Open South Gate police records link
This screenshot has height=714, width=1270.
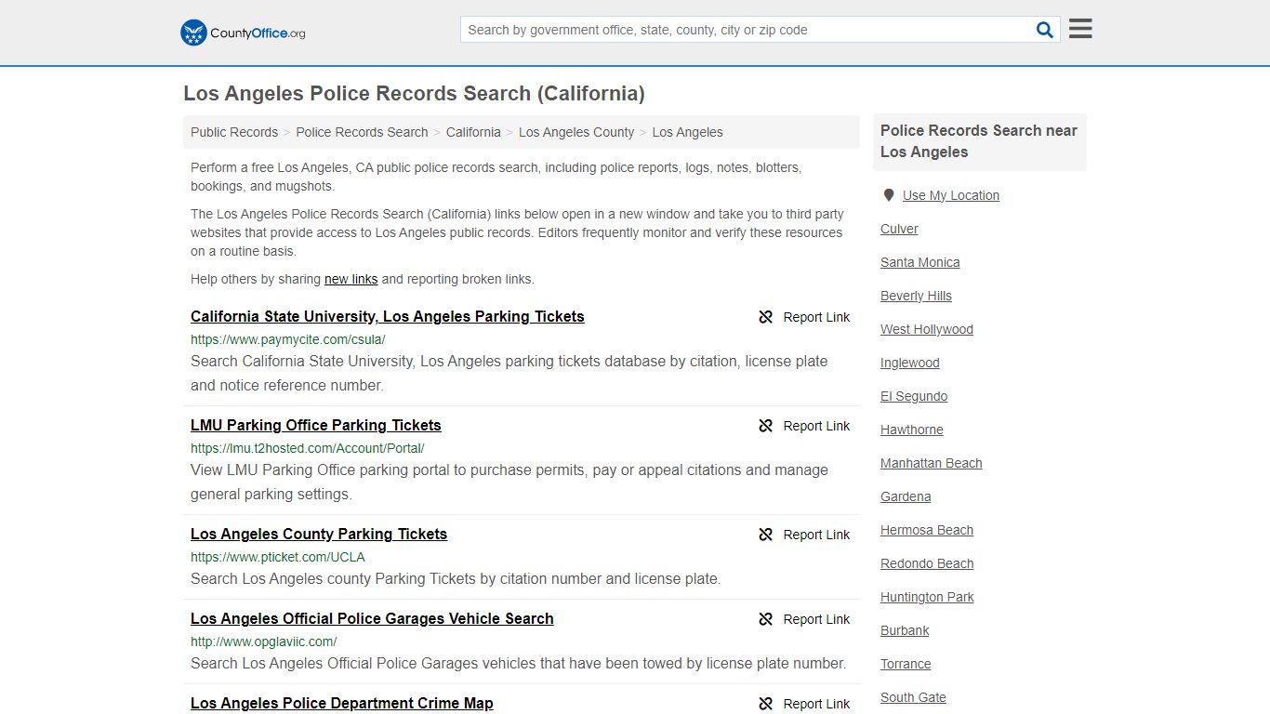click(913, 697)
